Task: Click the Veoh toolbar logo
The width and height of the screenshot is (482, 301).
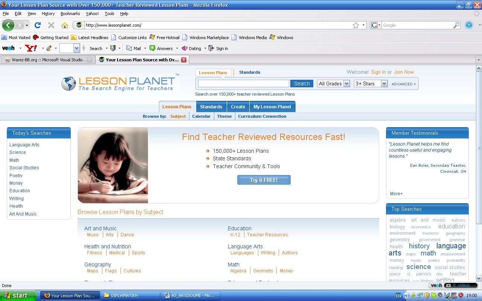Action: 8,48
